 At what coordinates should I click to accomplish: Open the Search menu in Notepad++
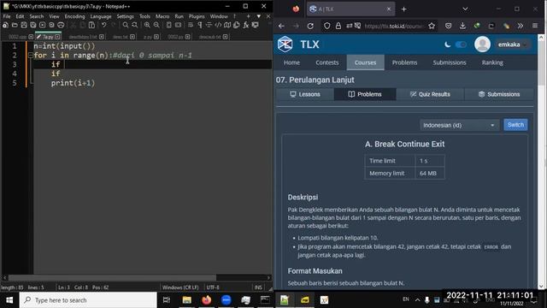click(x=36, y=16)
